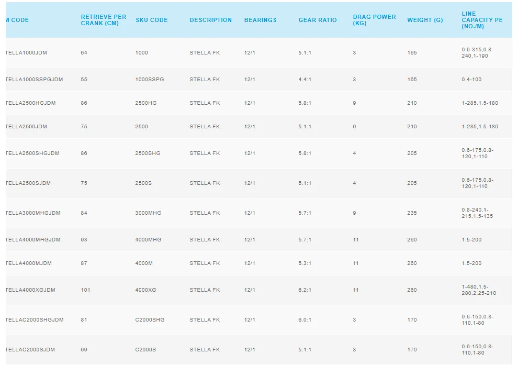Click the 3000MHG SKU code cell
The image size is (518, 365).
(148, 213)
